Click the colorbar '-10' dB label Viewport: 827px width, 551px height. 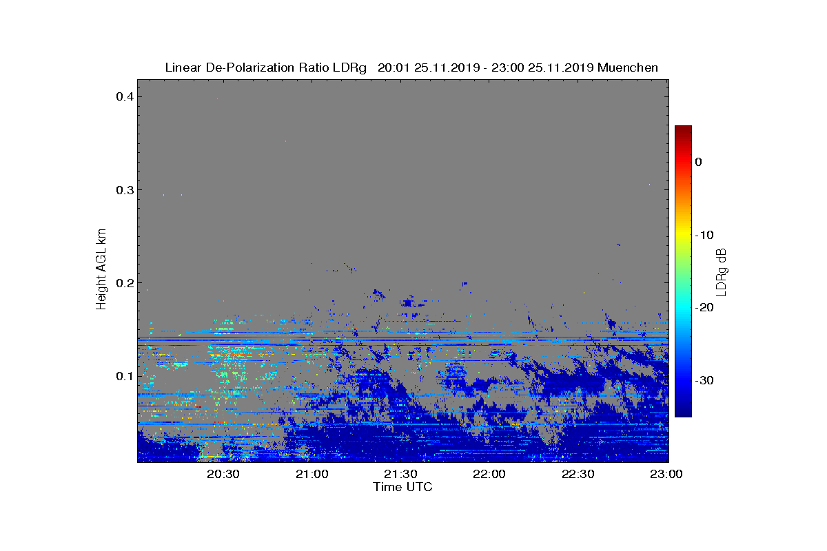point(704,235)
